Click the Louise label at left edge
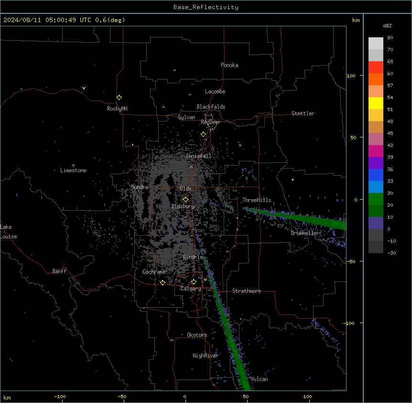Screen dimensions: 412x403 (x=9, y=236)
